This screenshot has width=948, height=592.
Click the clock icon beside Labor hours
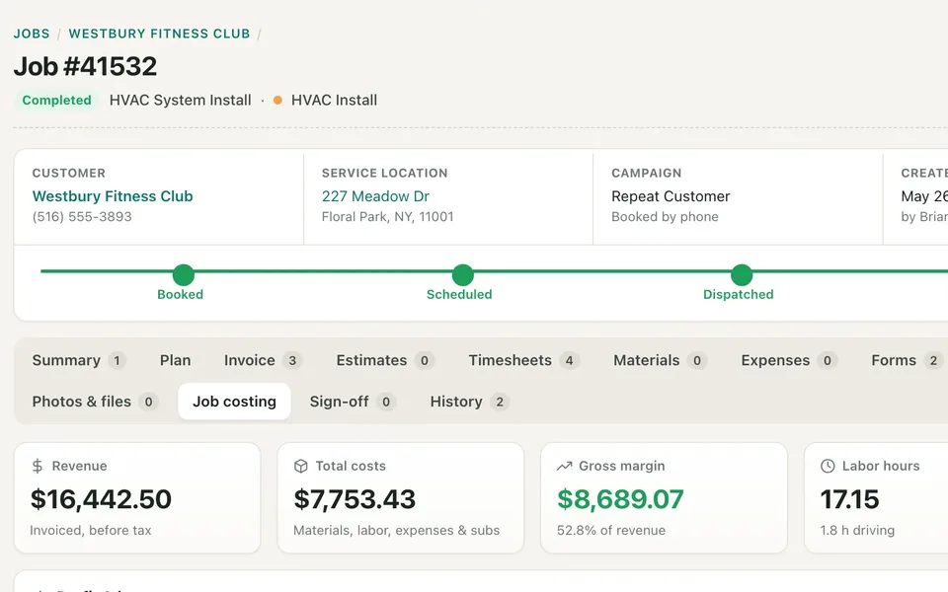coord(828,466)
